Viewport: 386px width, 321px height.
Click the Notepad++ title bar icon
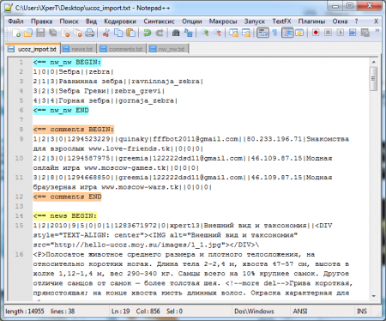[x=9, y=8]
